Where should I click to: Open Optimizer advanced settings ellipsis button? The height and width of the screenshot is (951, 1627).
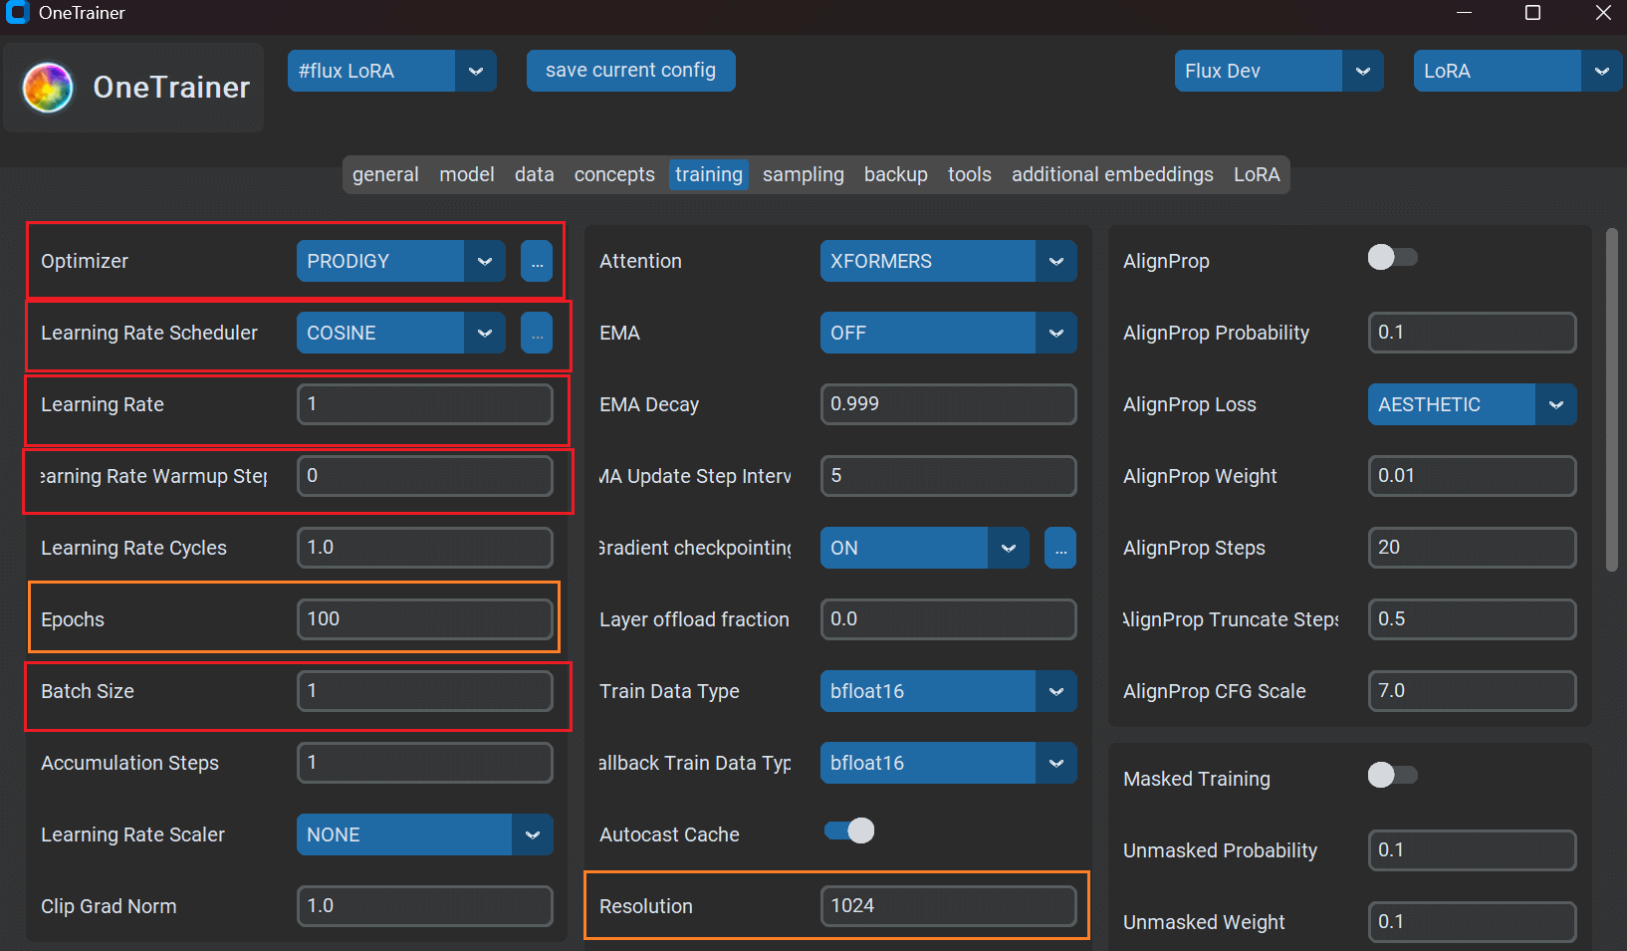[537, 261]
